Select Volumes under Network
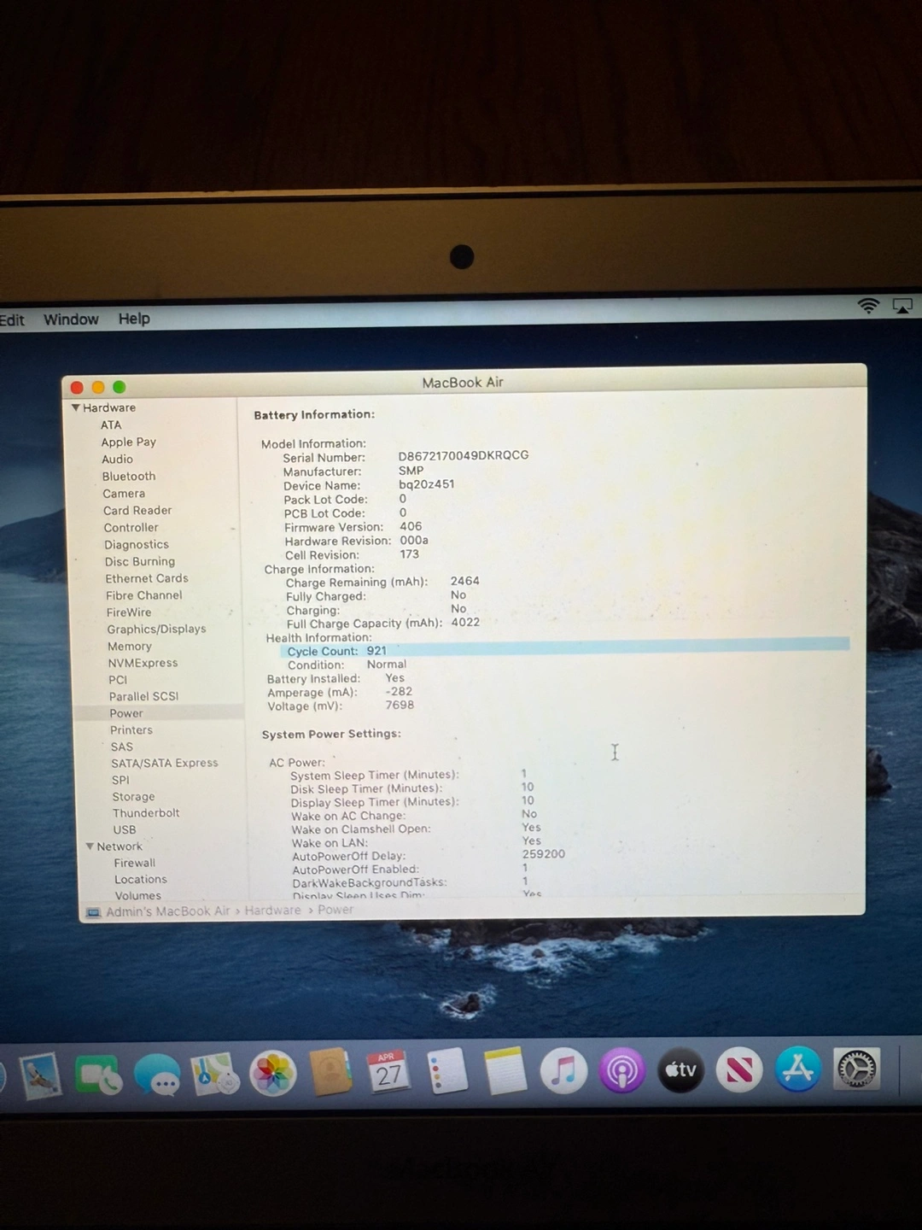 pyautogui.click(x=138, y=896)
